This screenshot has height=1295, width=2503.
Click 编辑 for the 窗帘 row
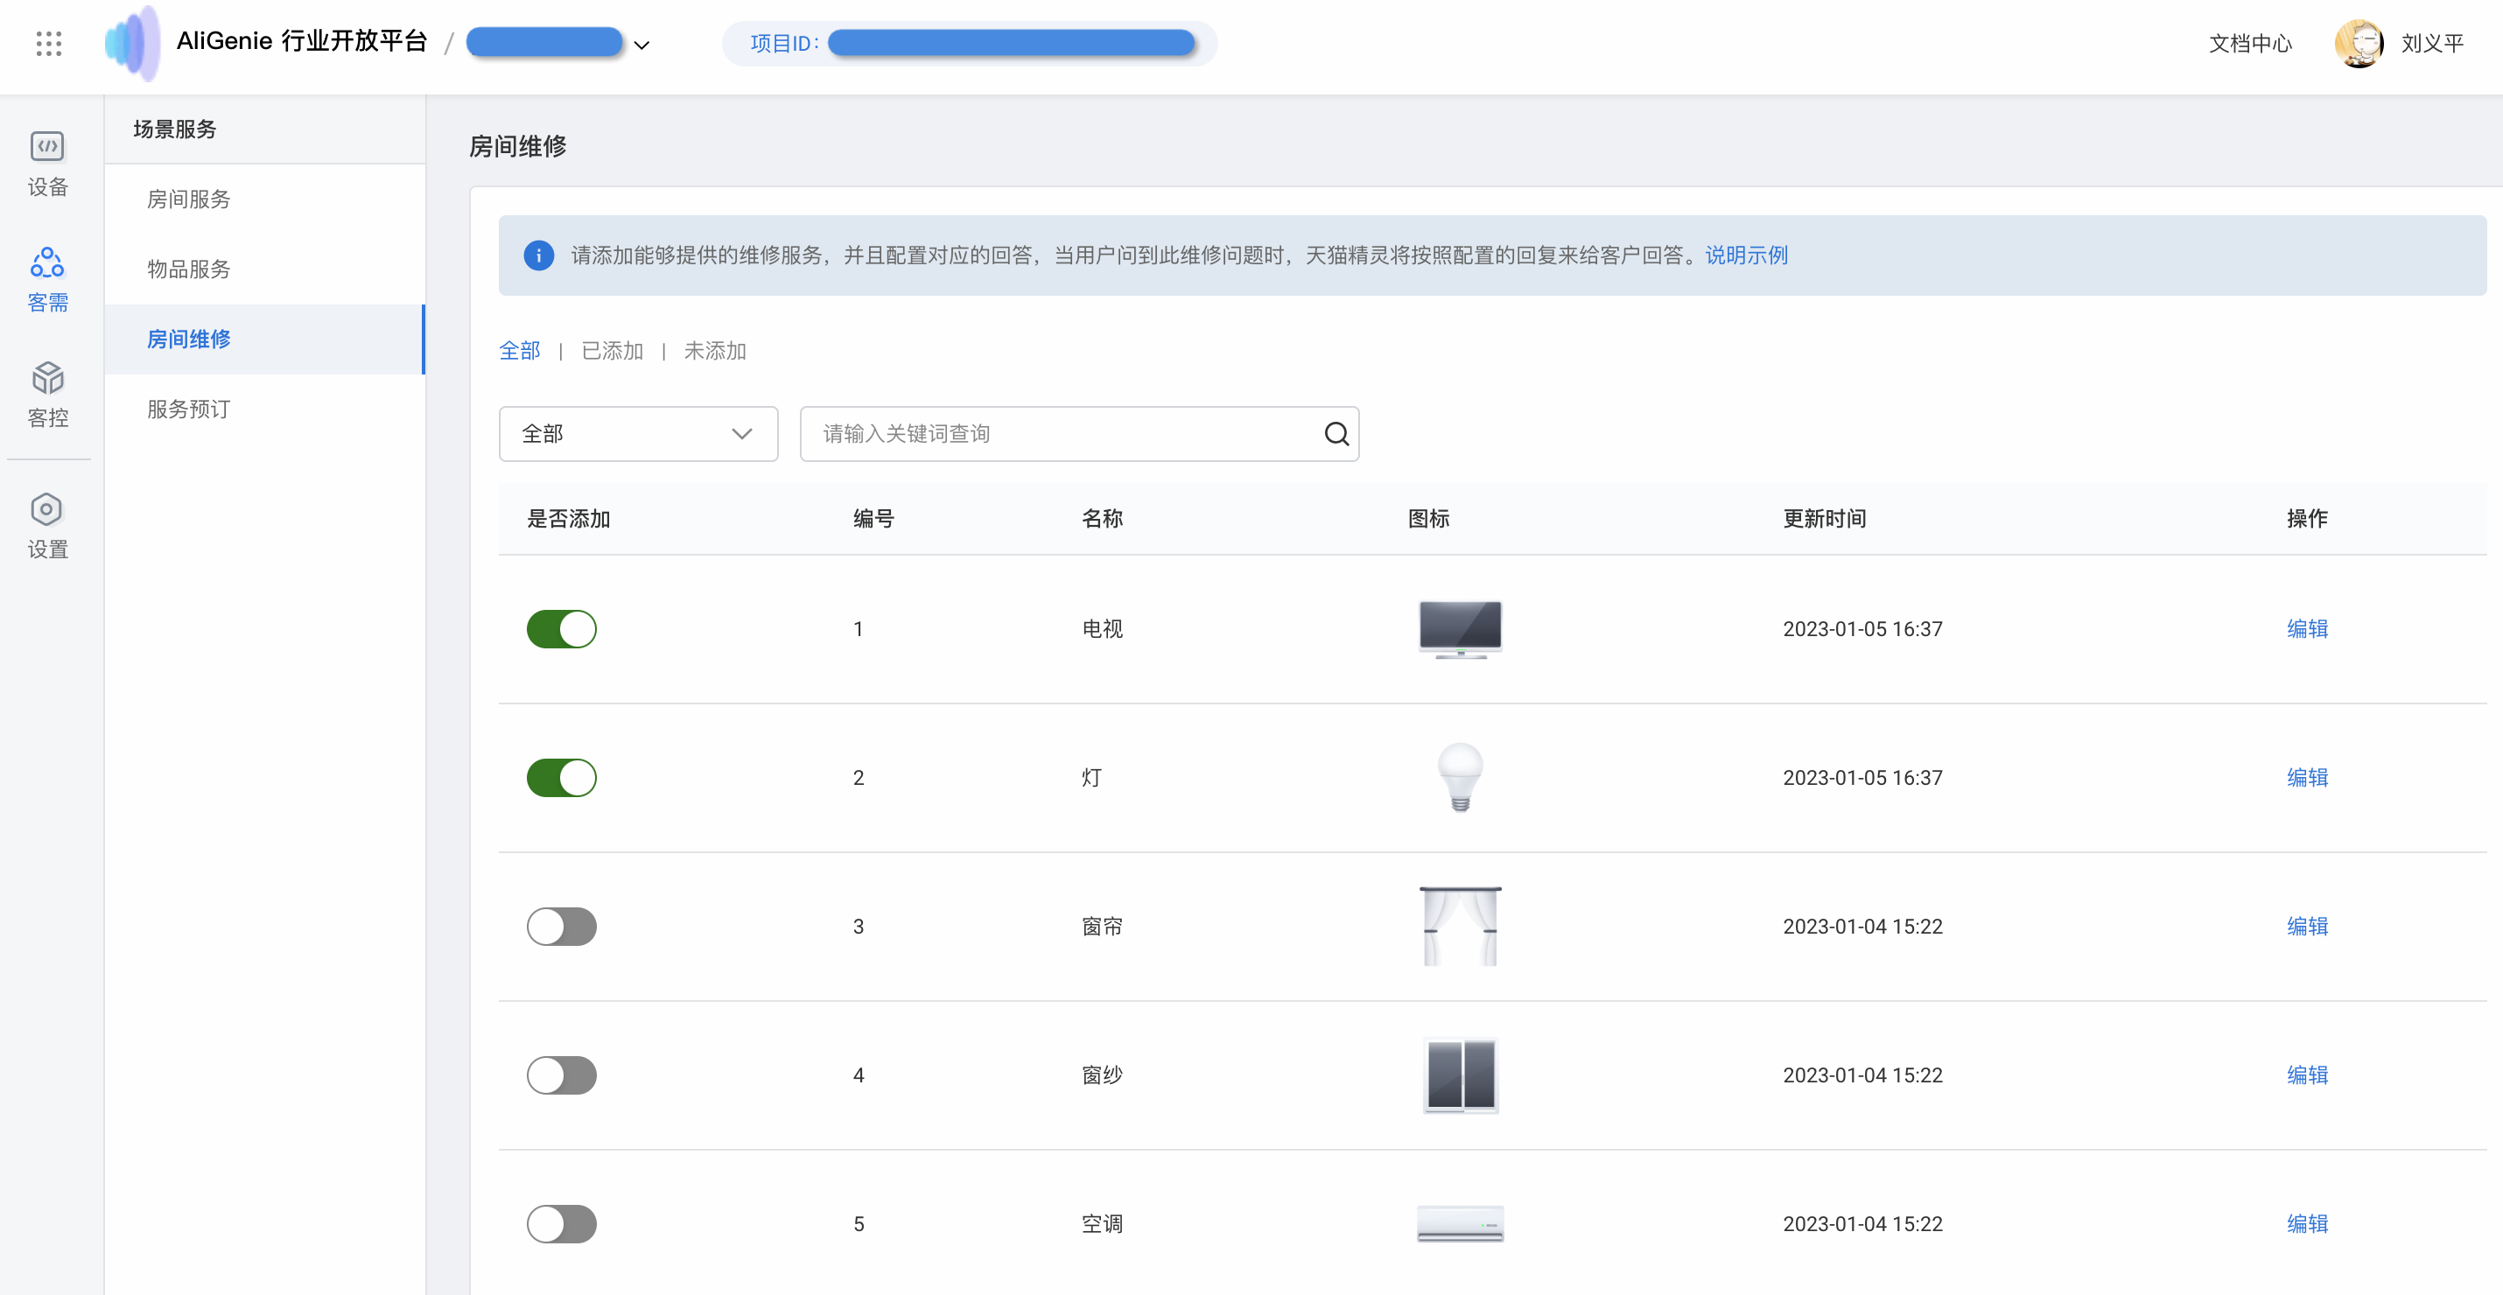click(2307, 927)
